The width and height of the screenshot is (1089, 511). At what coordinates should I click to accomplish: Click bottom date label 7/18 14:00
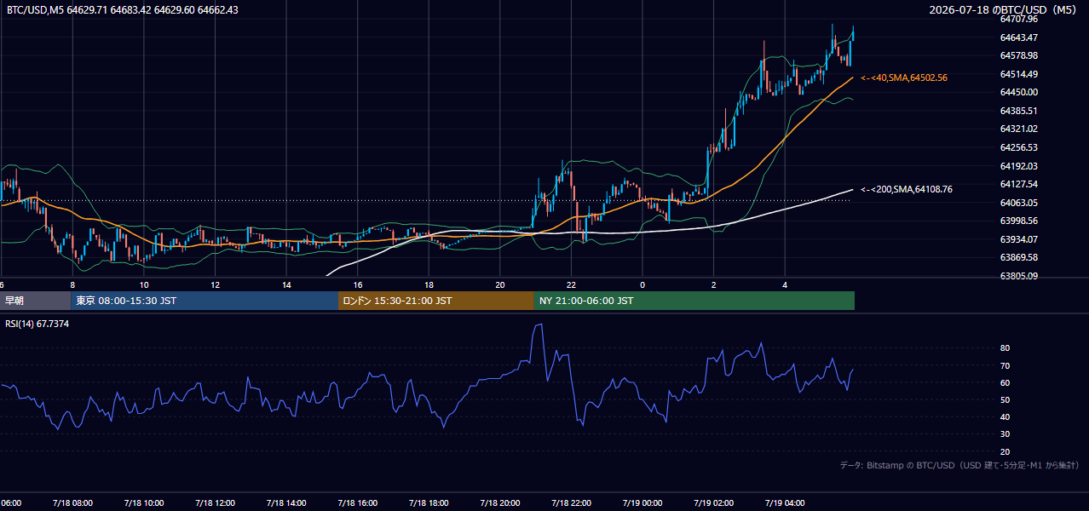click(x=286, y=503)
